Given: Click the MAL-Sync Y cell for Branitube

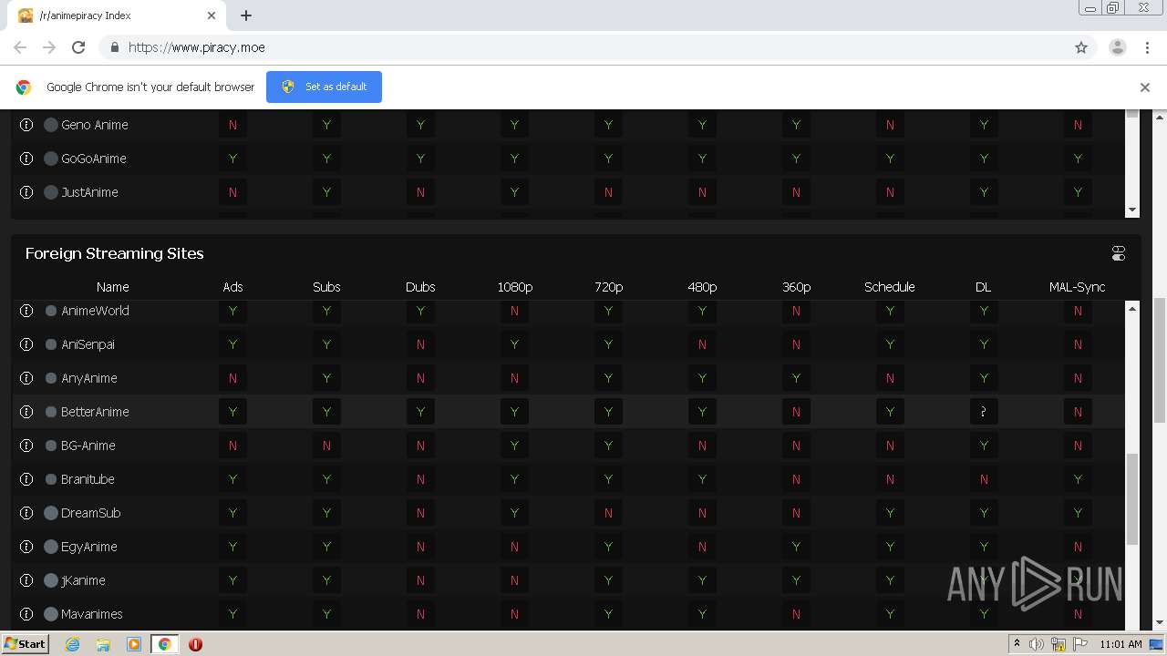Looking at the screenshot, I should coord(1078,479).
